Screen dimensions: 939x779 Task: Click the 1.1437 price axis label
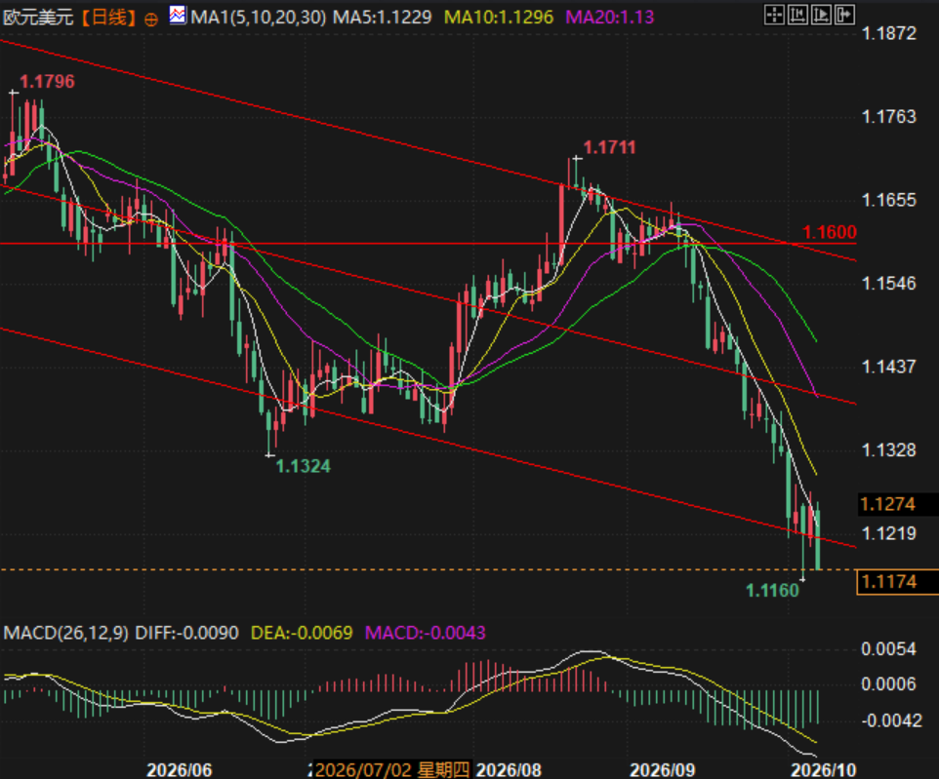889,367
